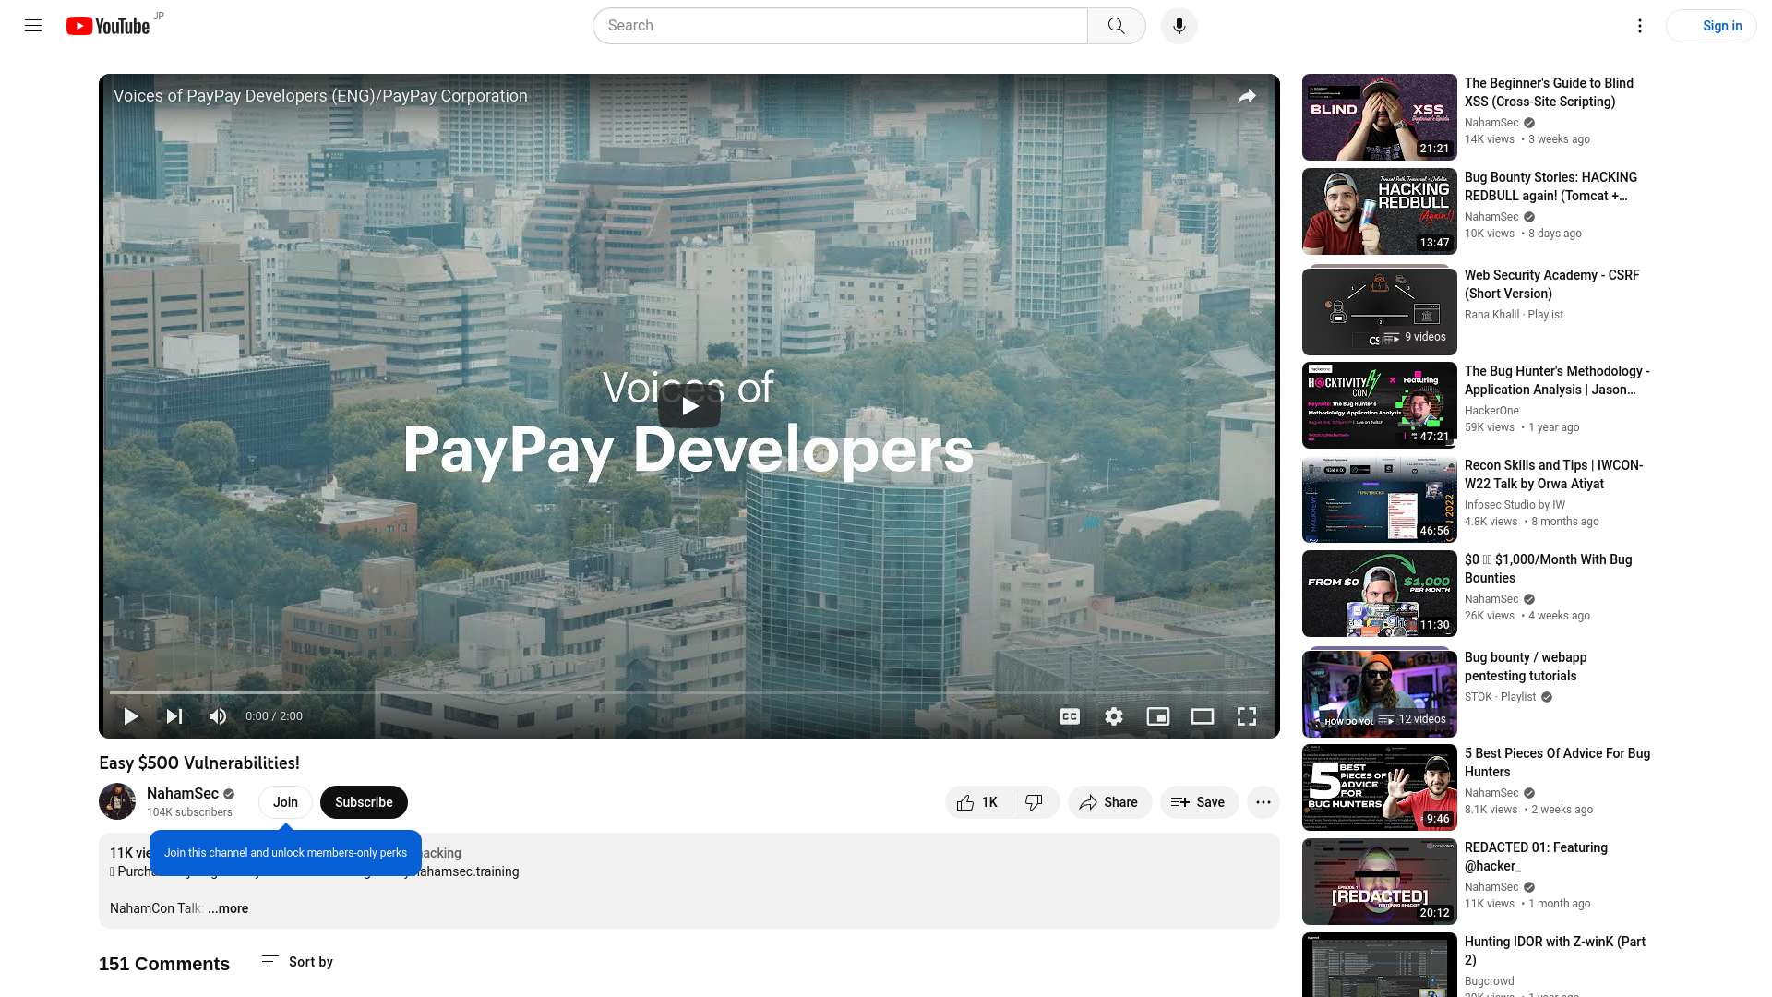Open Blind XSS video thumbnail
The width and height of the screenshot is (1772, 997).
click(1379, 117)
